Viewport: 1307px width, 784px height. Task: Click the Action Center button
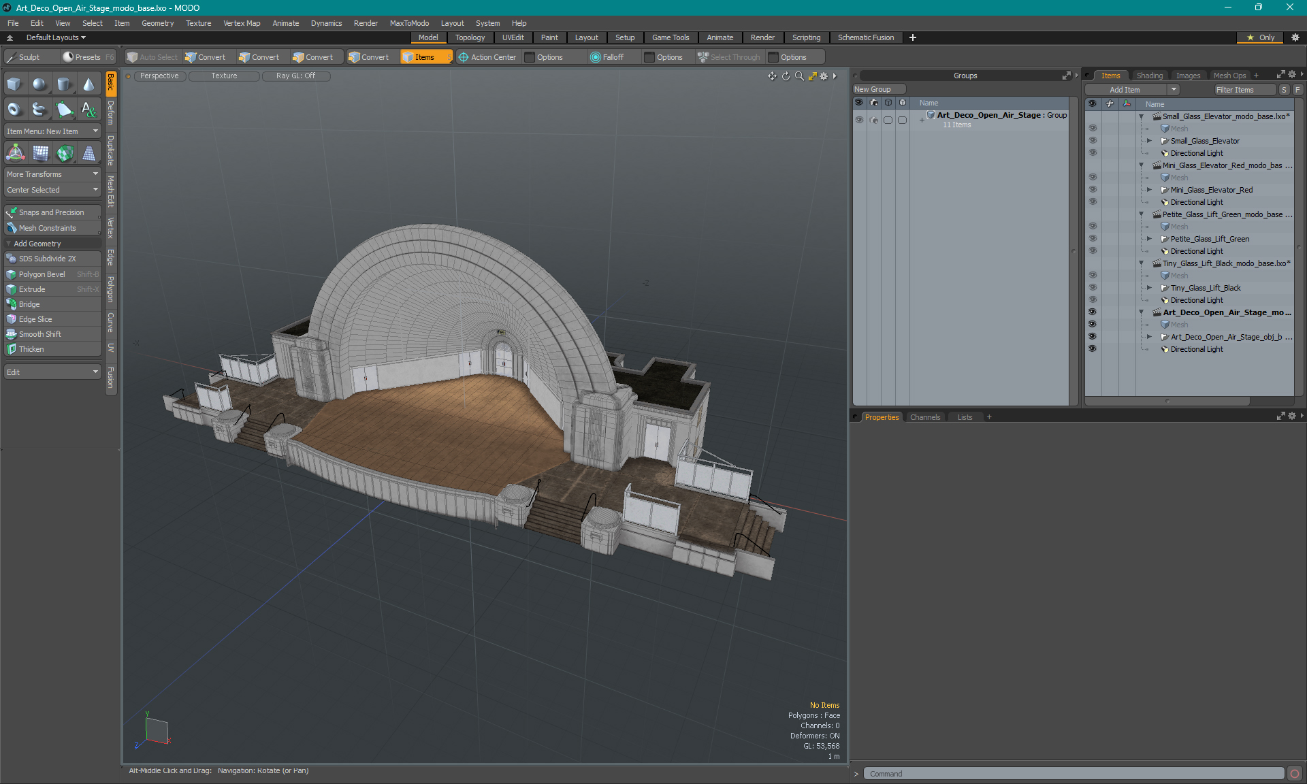487,57
